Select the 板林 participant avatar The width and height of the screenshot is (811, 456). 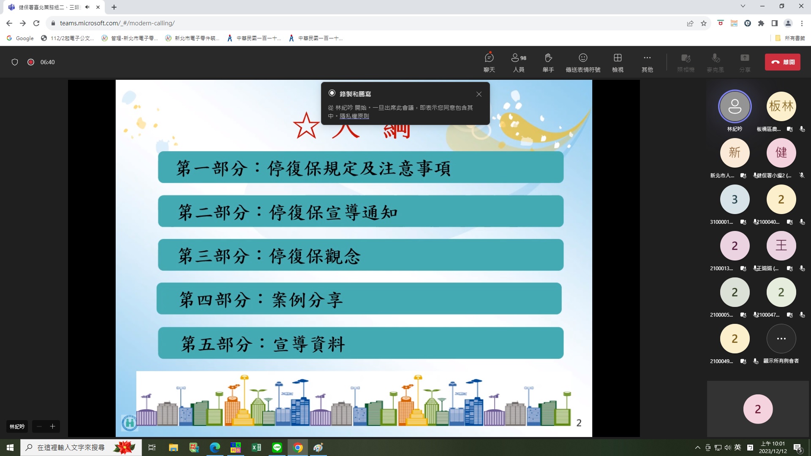[x=781, y=106]
